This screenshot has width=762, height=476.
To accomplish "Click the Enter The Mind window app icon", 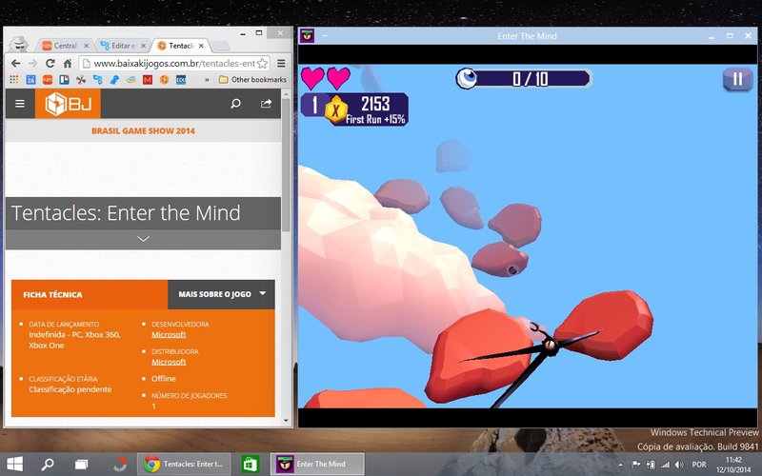I will coord(307,35).
